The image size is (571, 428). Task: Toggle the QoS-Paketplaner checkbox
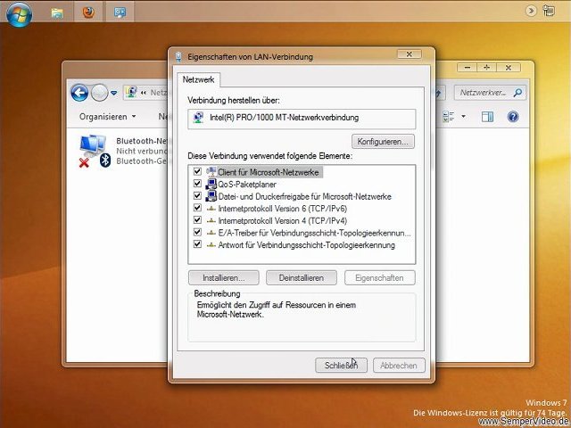point(196,184)
